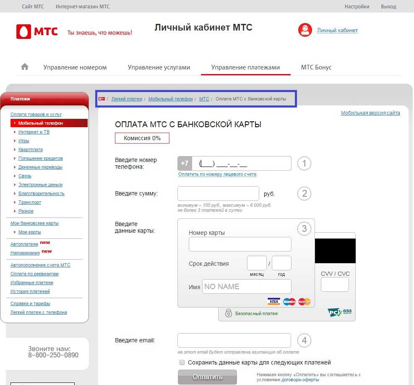This screenshot has height=385, width=414.
Task: Click the МТС breadcrumb link
Action: (204, 99)
